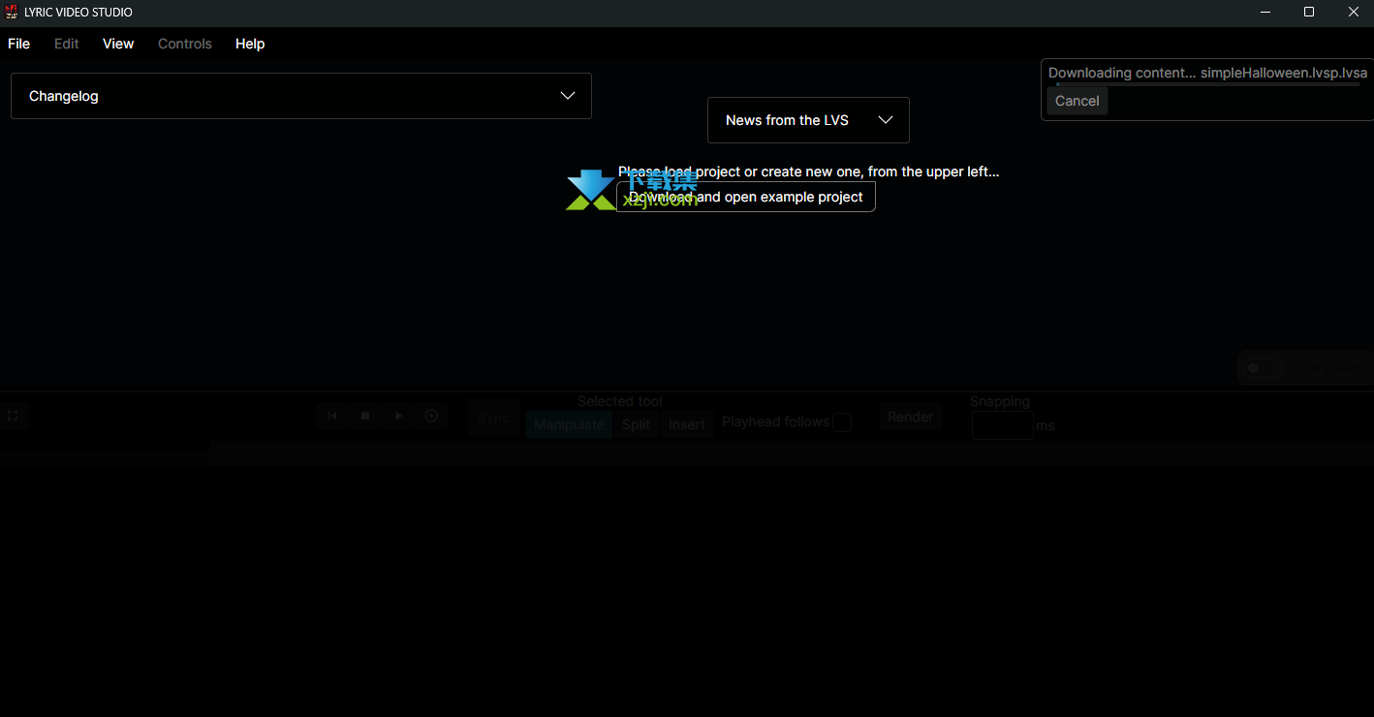The image size is (1374, 717).
Task: Click the skip to start playback icon
Action: point(332,416)
